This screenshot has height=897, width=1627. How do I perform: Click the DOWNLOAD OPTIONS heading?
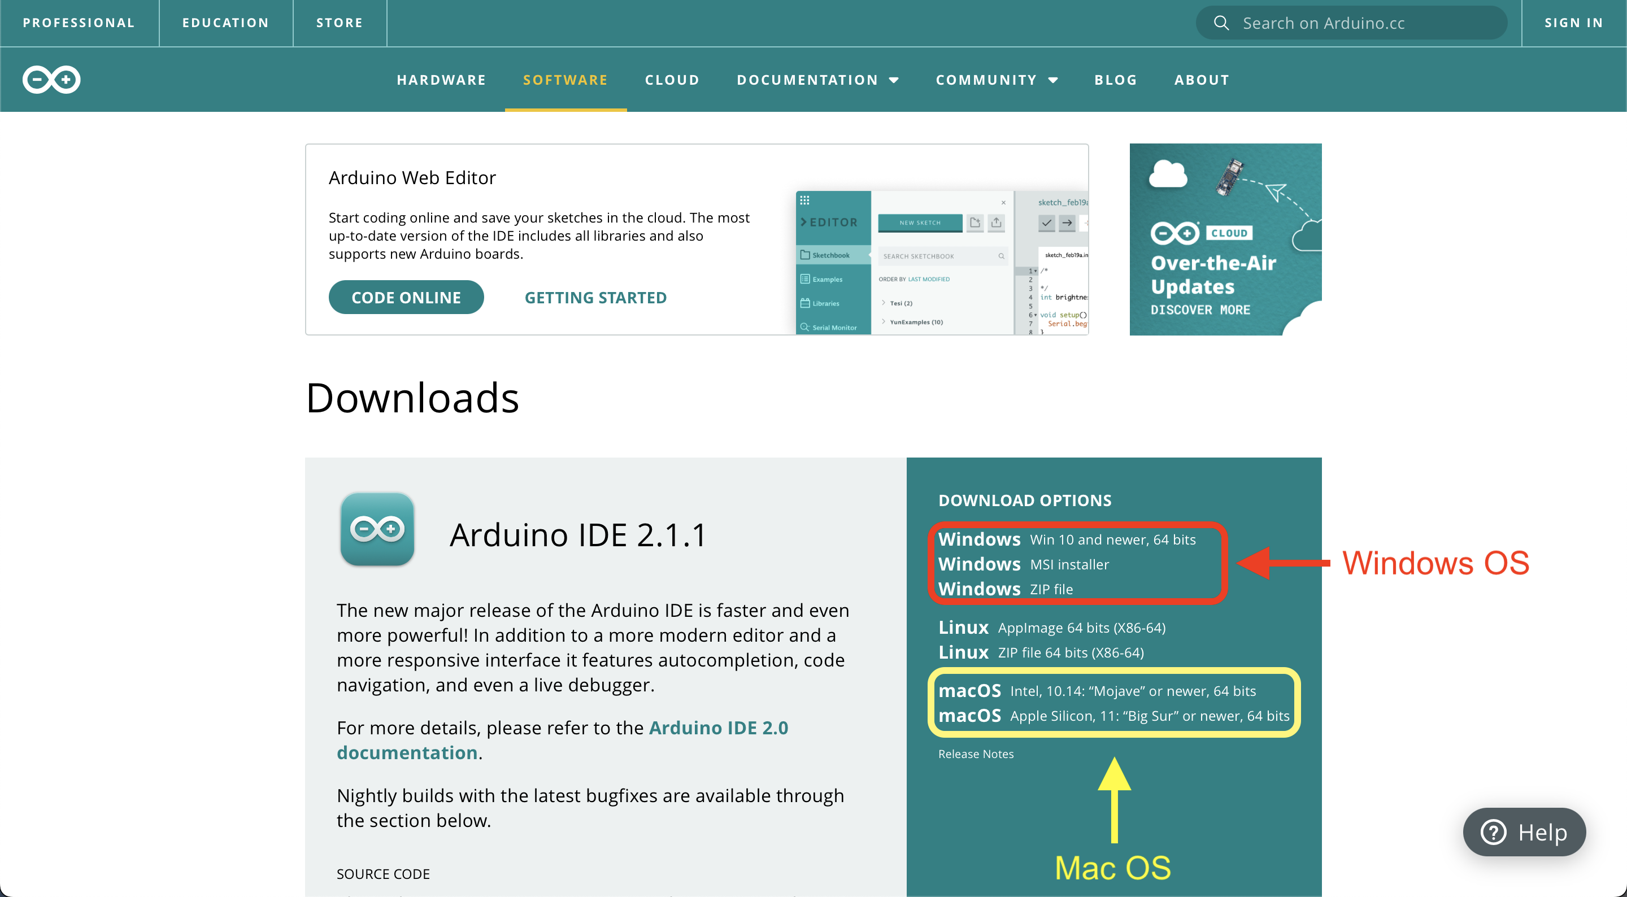point(1024,500)
